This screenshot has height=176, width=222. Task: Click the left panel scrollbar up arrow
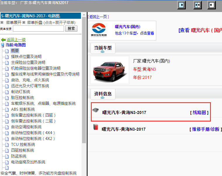click(84, 15)
